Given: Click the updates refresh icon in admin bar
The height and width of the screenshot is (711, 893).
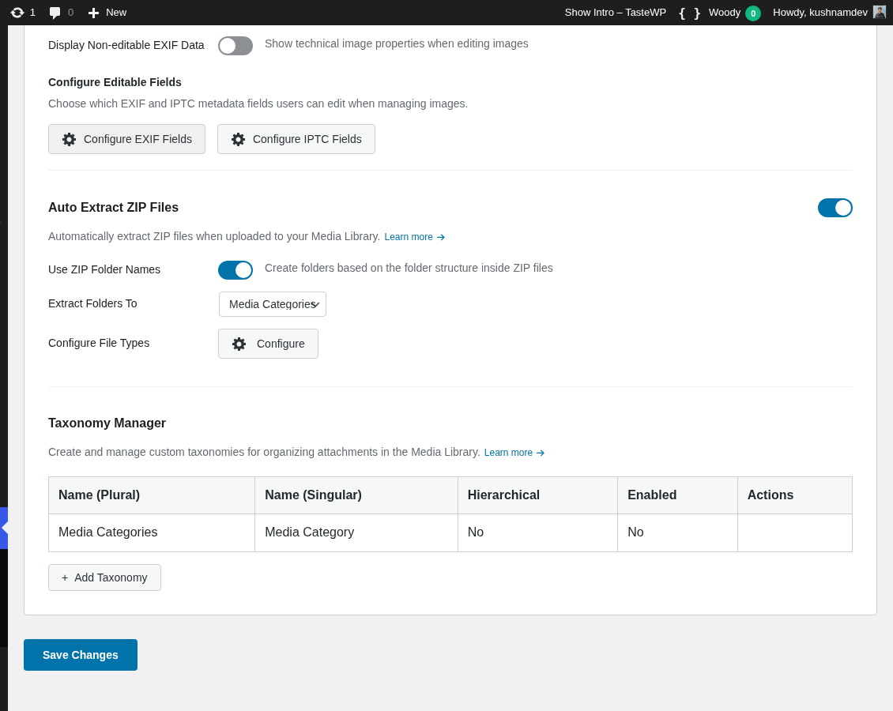Looking at the screenshot, I should point(17,13).
